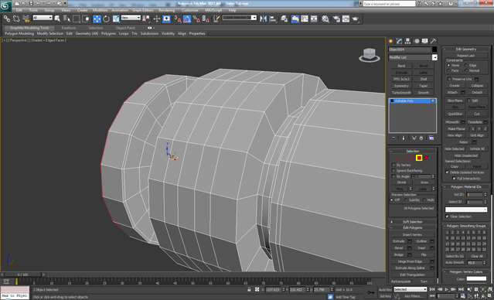Toggle the Selection Lock padlock icon
The height and width of the screenshot is (300, 494).
[x=249, y=290]
